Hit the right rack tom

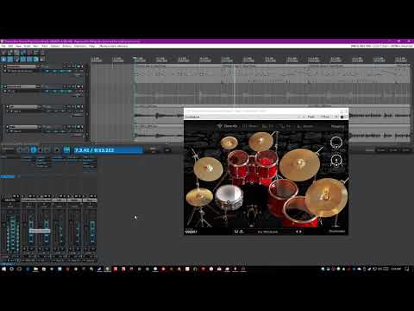coord(266,163)
